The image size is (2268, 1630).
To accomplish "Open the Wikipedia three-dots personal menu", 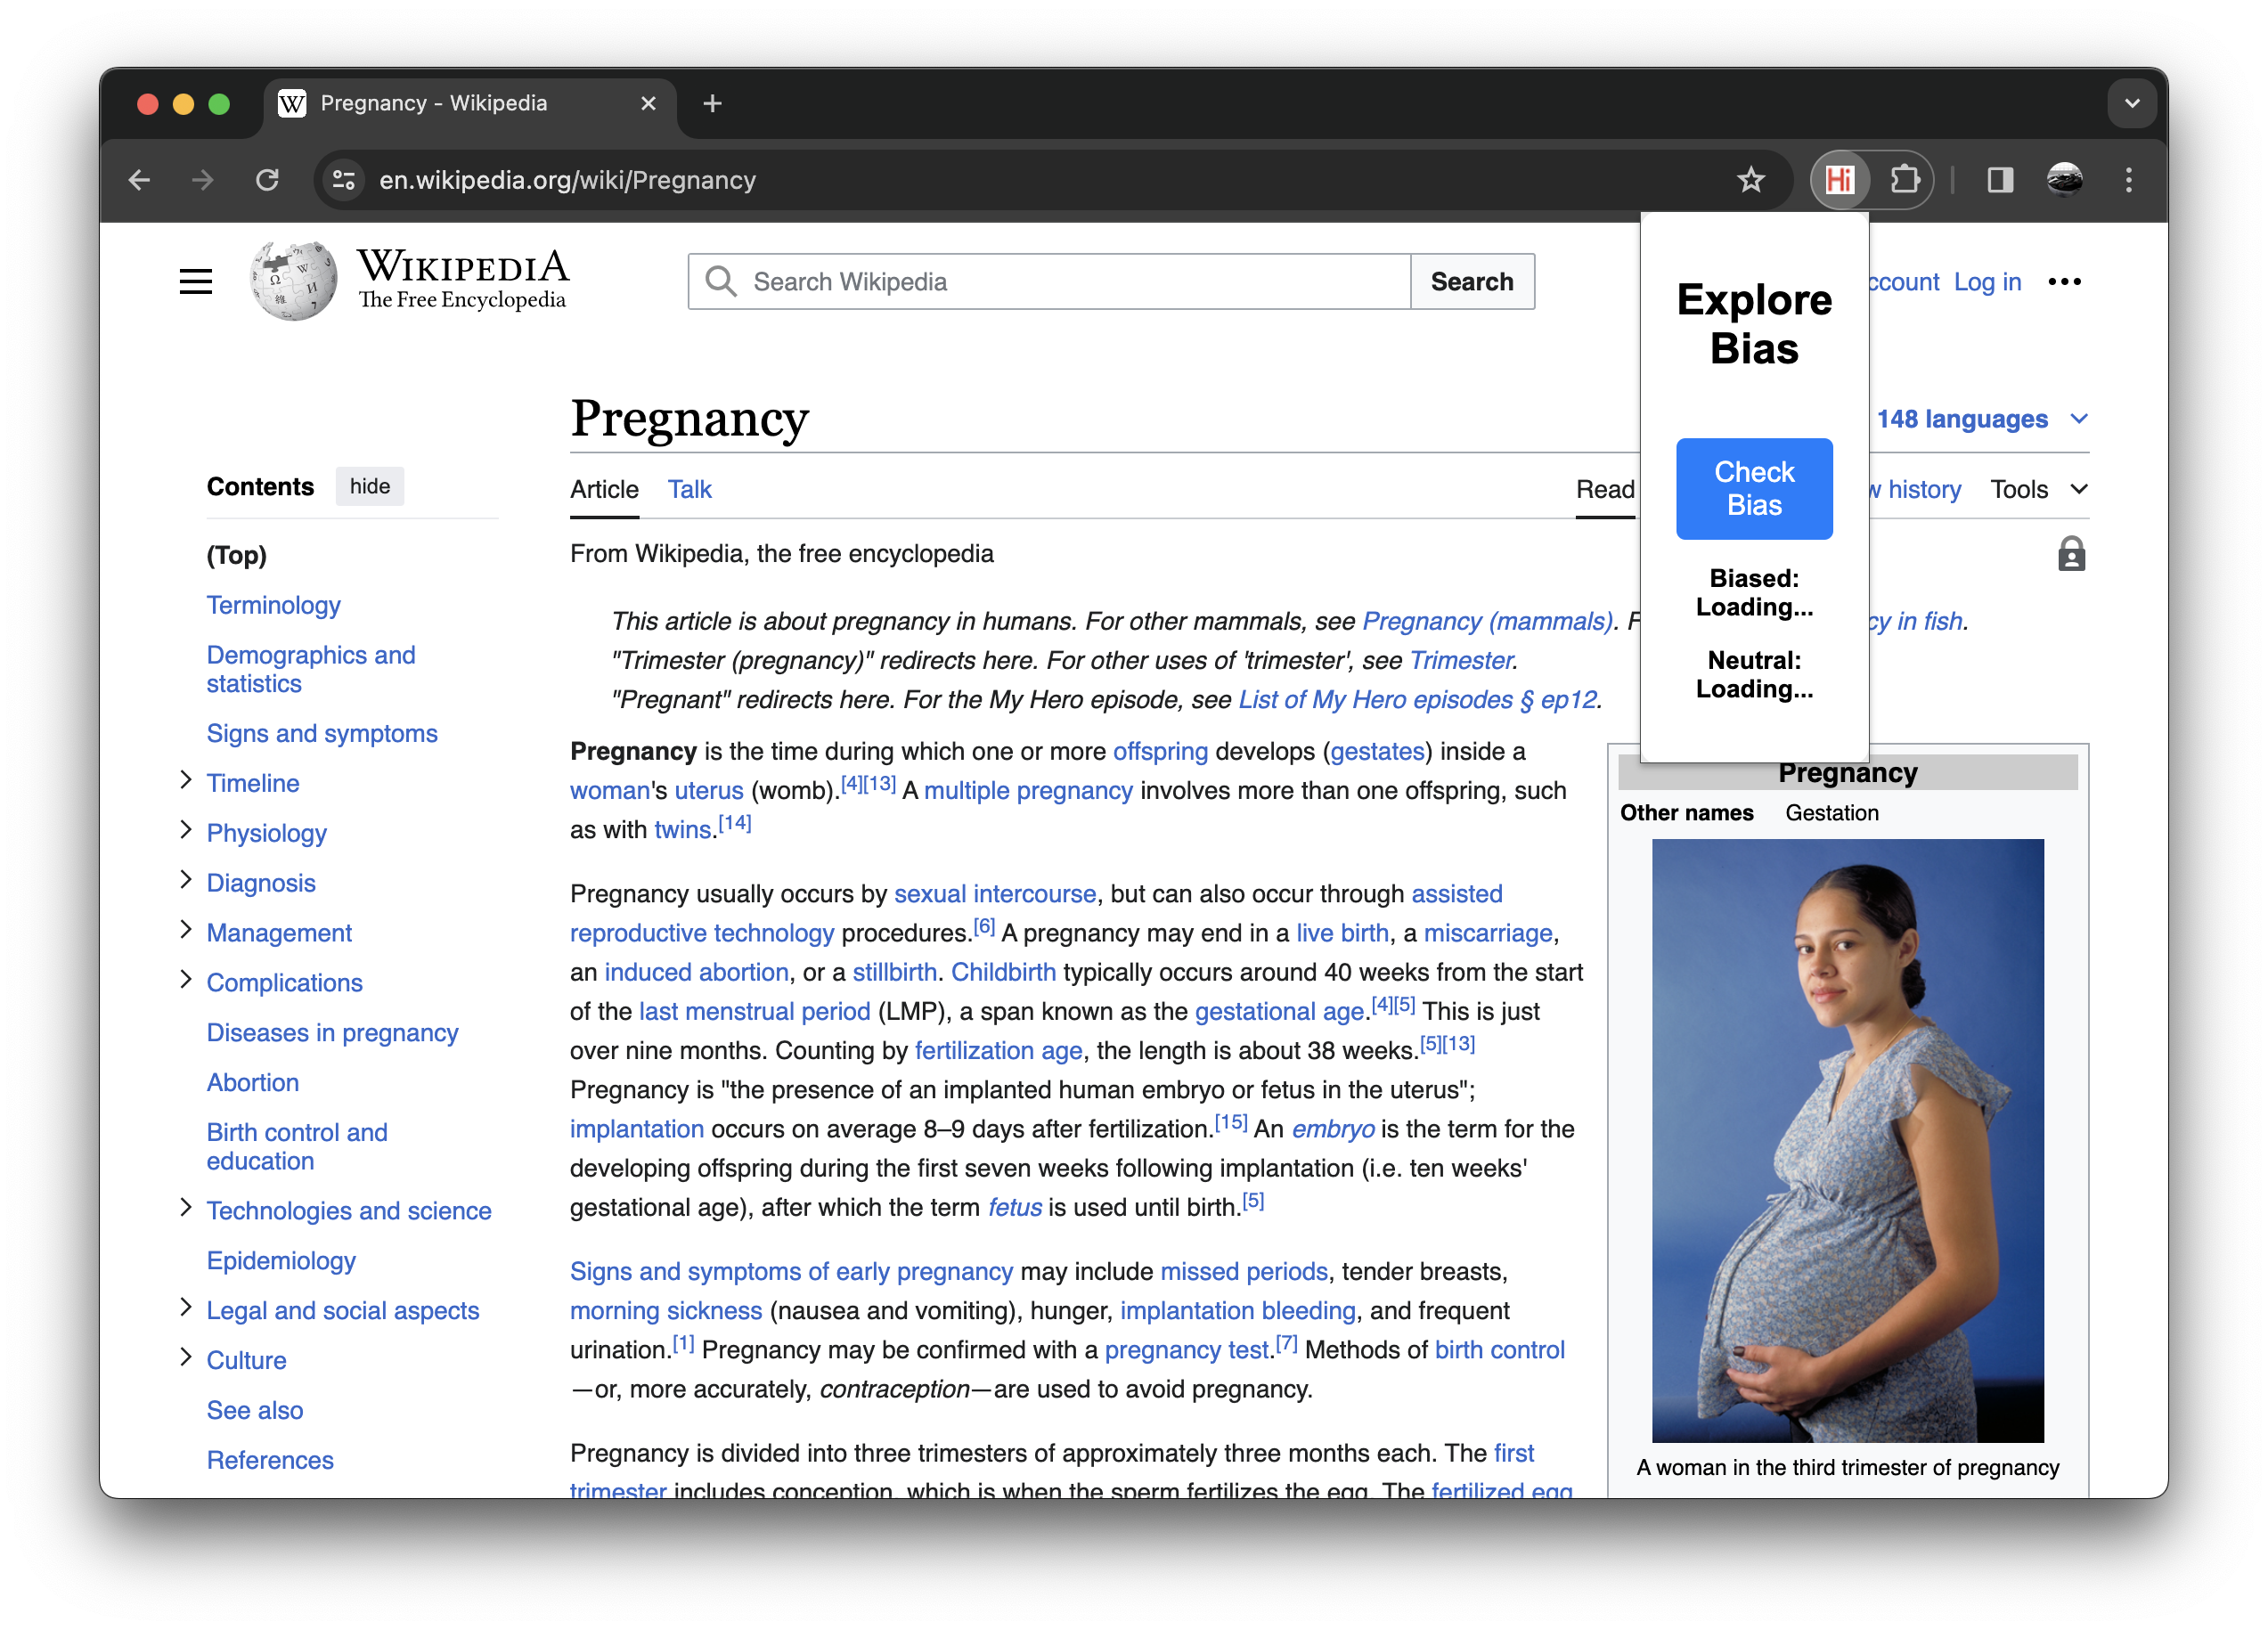I will pyautogui.click(x=2064, y=282).
